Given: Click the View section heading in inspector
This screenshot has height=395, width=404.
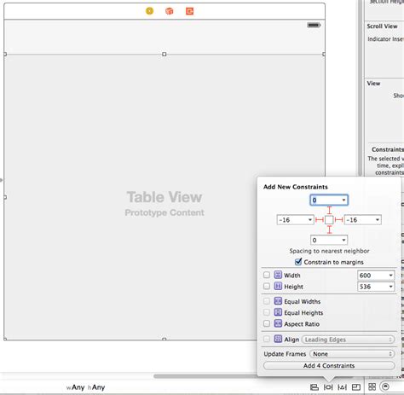Looking at the screenshot, I should point(373,84).
